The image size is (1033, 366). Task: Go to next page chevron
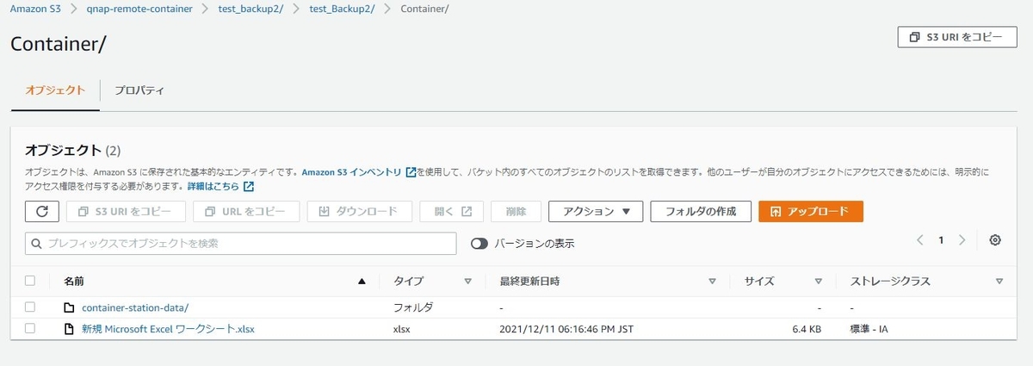[962, 240]
